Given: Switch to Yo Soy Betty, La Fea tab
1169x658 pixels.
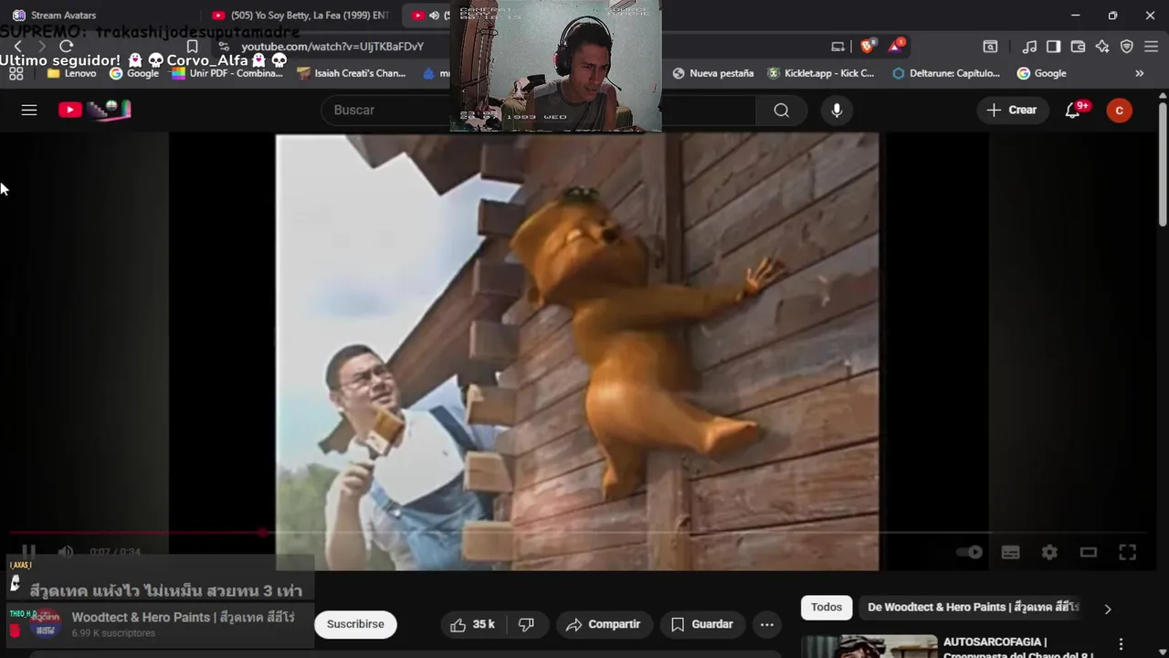Looking at the screenshot, I should point(300,15).
